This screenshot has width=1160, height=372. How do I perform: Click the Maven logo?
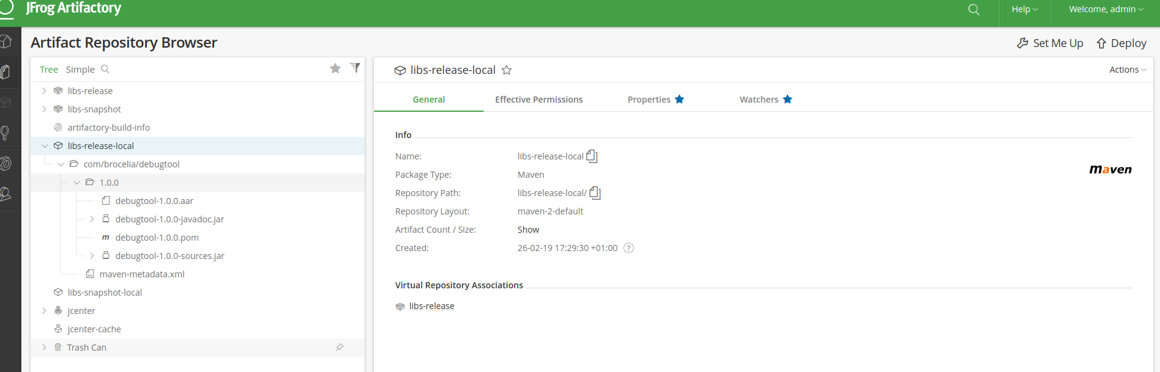coord(1110,169)
